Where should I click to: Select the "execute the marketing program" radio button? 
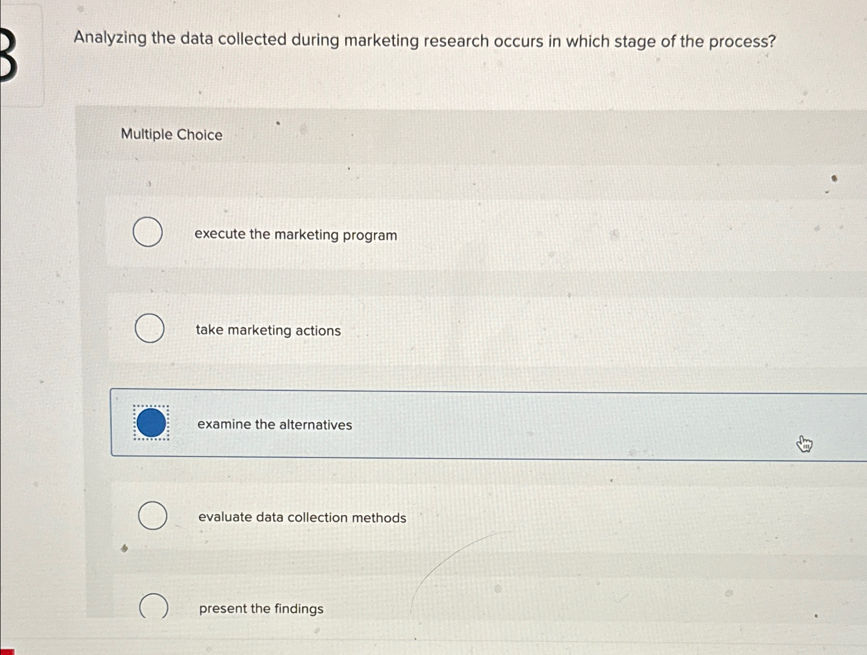[x=149, y=232]
